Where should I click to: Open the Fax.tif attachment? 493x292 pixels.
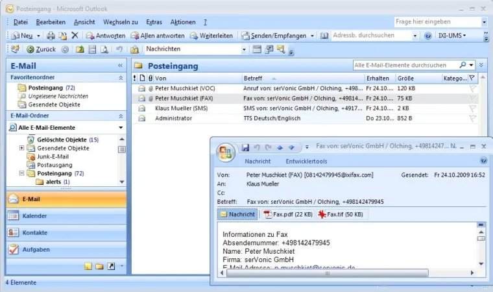(x=341, y=214)
